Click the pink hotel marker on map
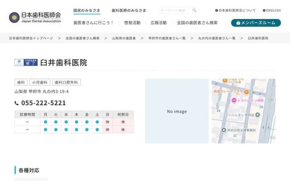290x181 pixels. coord(234,100)
